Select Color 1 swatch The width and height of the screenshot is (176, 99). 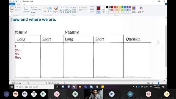tap(98, 10)
